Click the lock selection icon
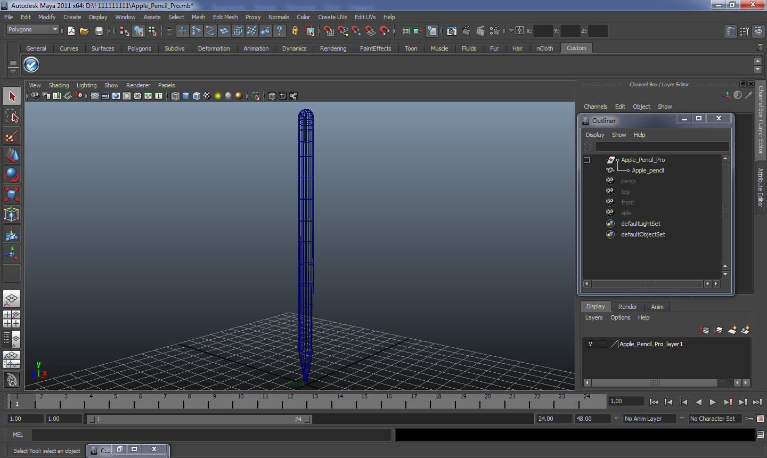Viewport: 767px width, 458px height. [x=295, y=31]
